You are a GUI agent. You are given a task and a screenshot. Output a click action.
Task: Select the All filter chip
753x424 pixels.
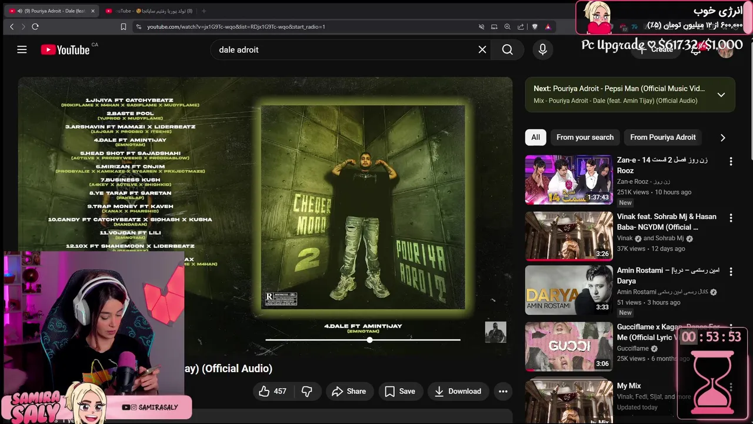click(535, 137)
